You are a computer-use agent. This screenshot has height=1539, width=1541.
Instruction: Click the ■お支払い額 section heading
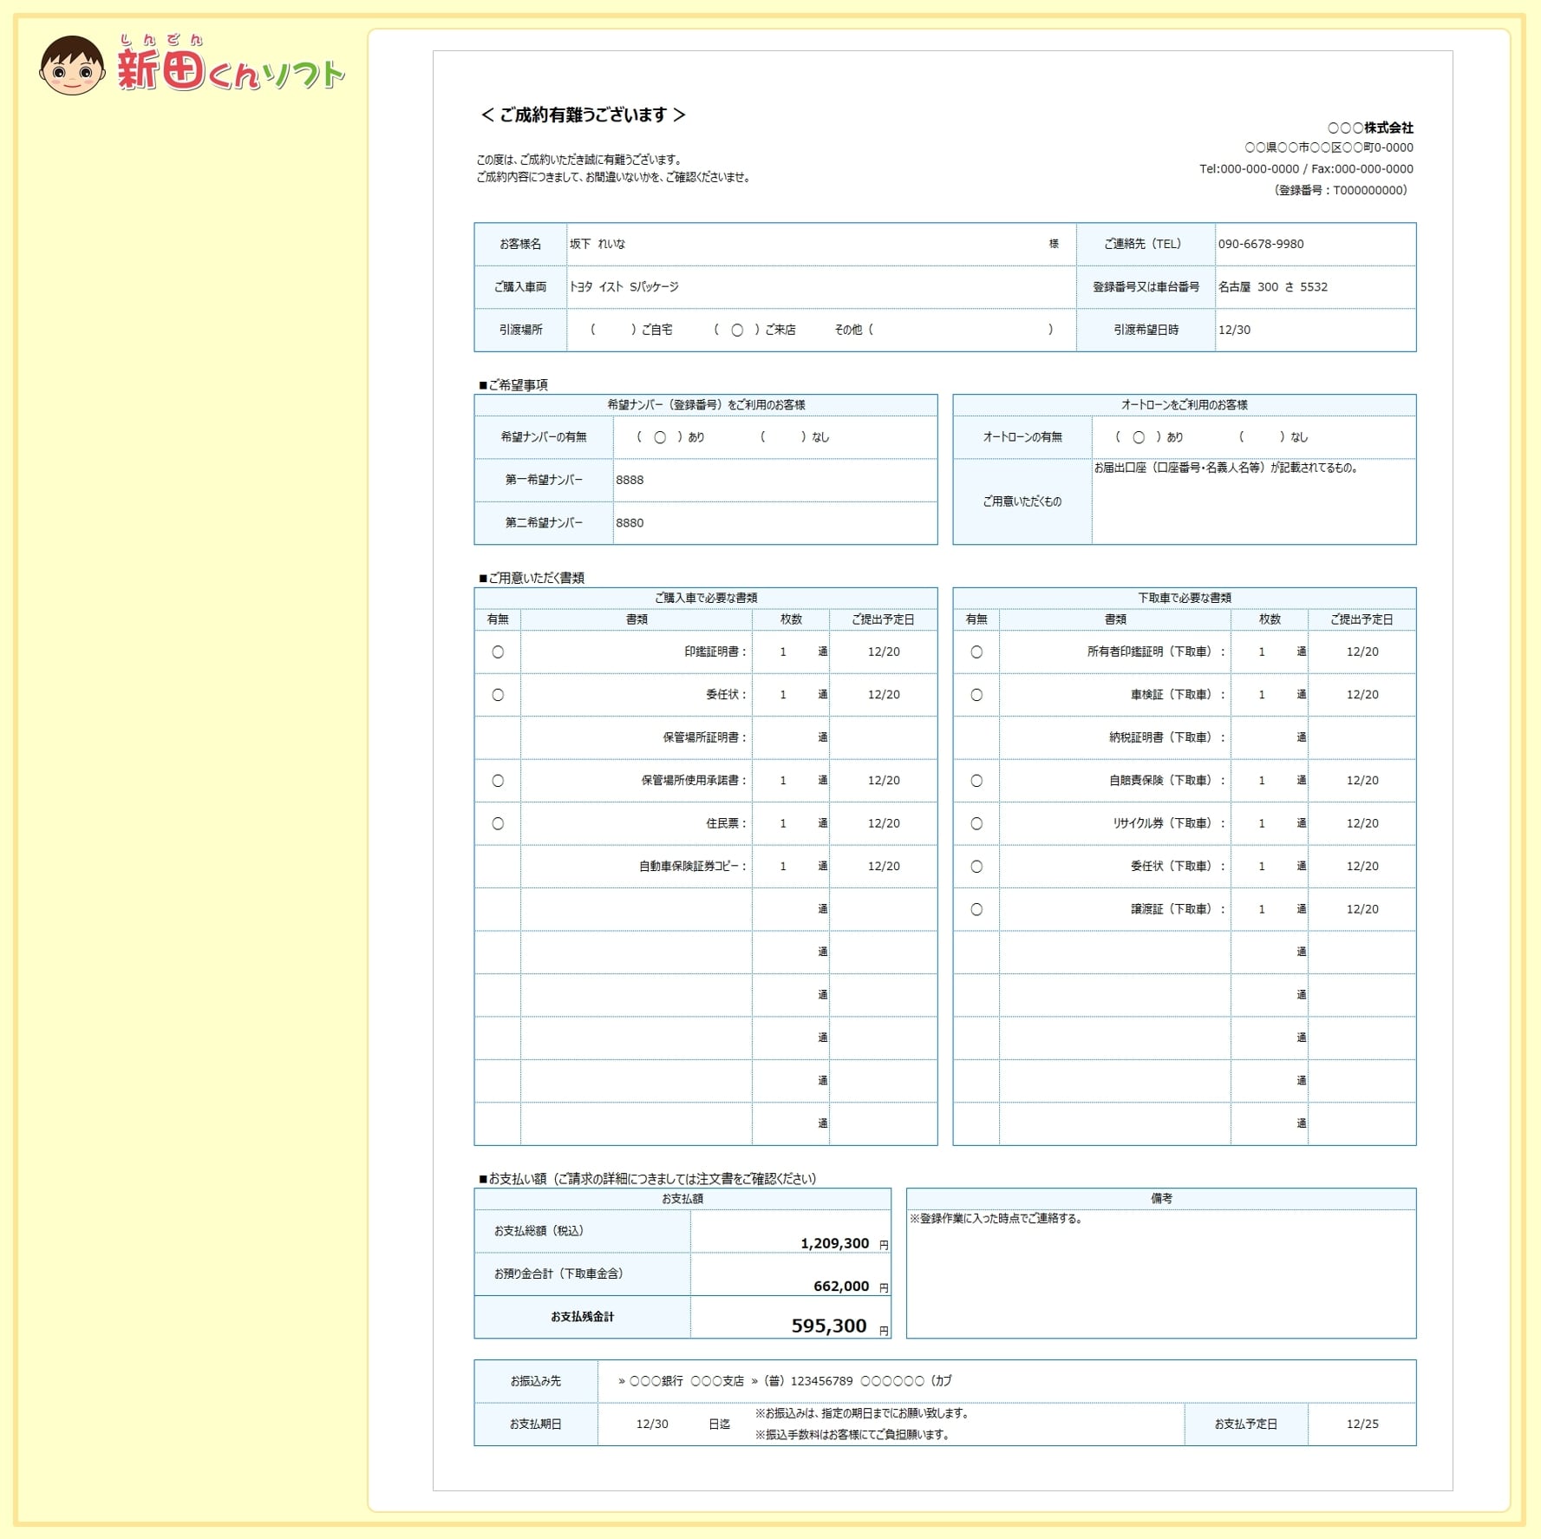(648, 1179)
